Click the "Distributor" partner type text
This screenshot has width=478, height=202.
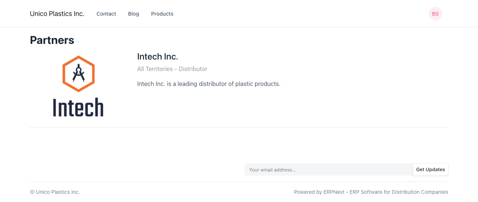pos(193,69)
